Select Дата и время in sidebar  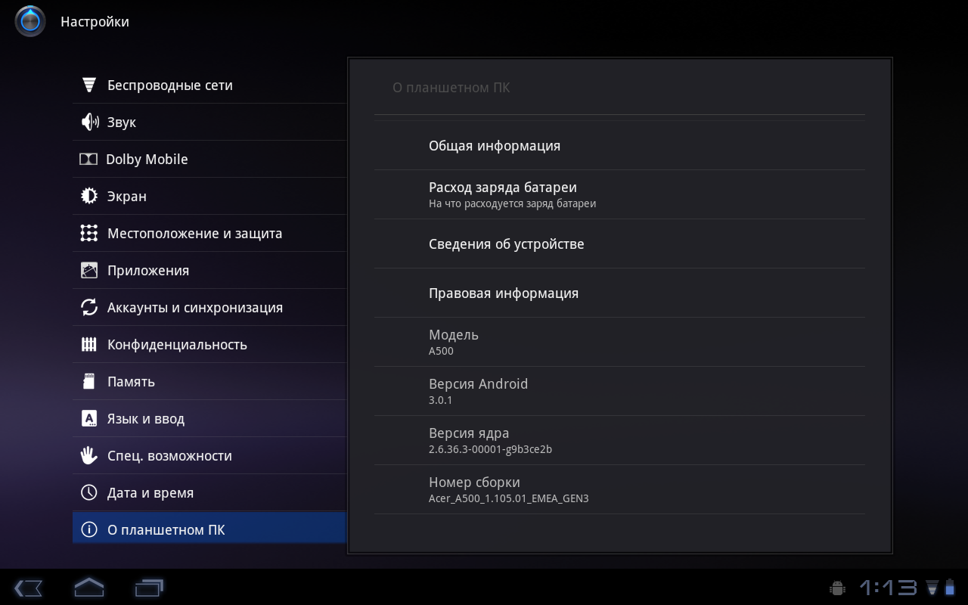click(150, 493)
